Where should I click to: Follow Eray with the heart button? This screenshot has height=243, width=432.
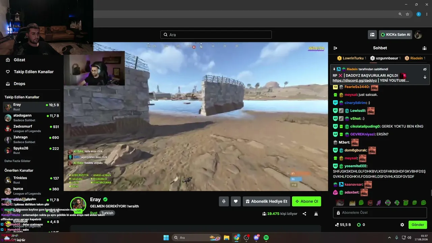(236, 201)
